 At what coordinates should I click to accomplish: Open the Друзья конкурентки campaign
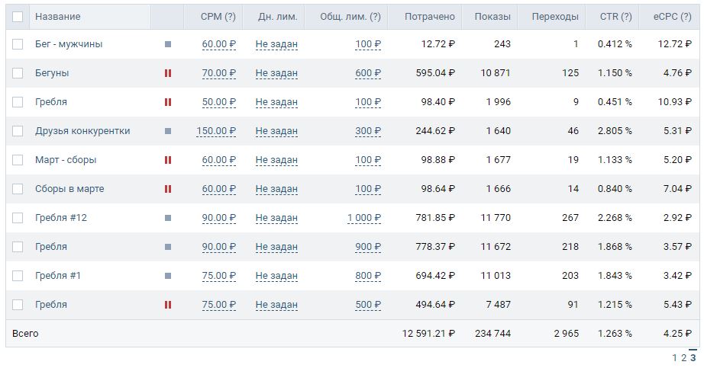click(x=82, y=131)
